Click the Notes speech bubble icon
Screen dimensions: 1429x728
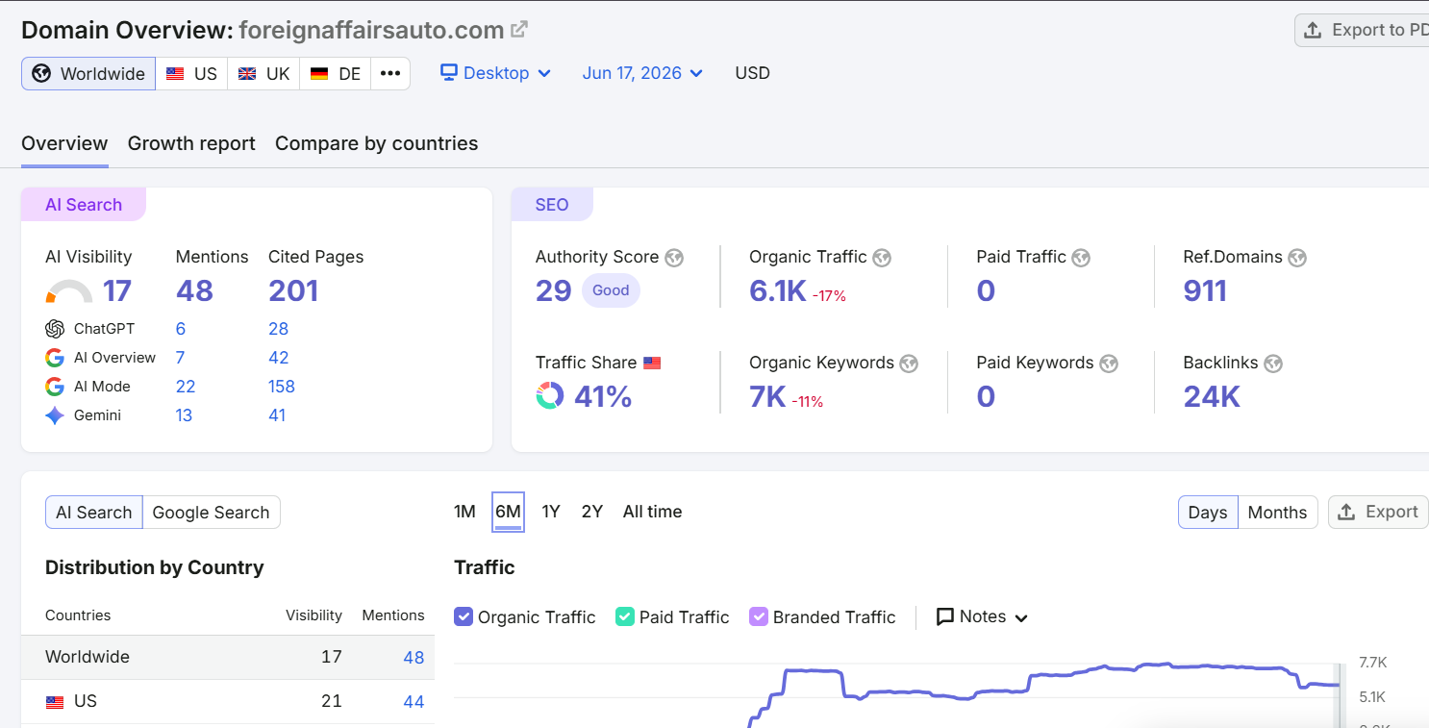point(945,617)
